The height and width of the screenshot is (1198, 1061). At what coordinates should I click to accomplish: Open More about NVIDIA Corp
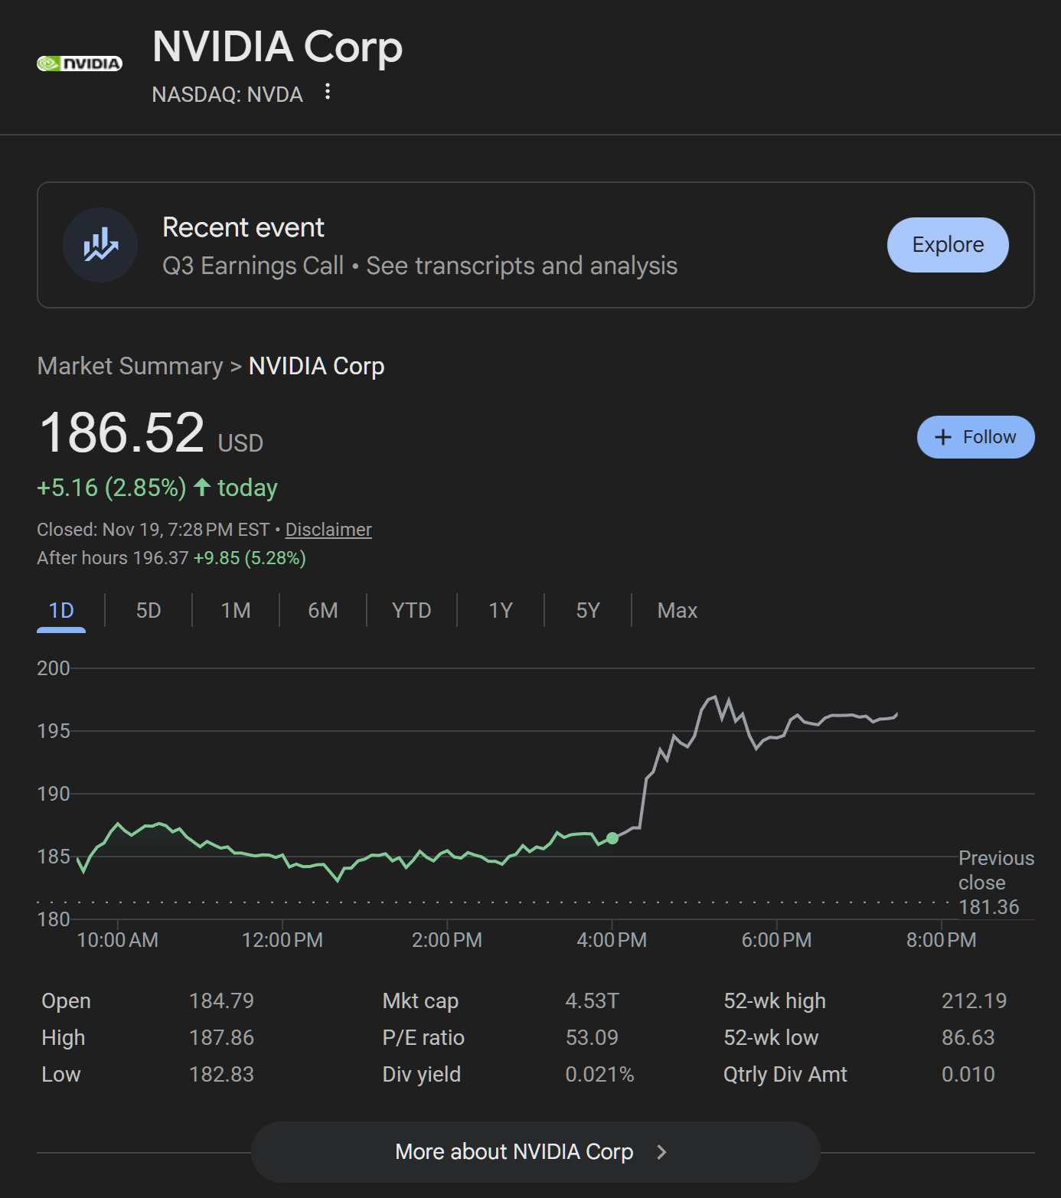[x=536, y=1152]
